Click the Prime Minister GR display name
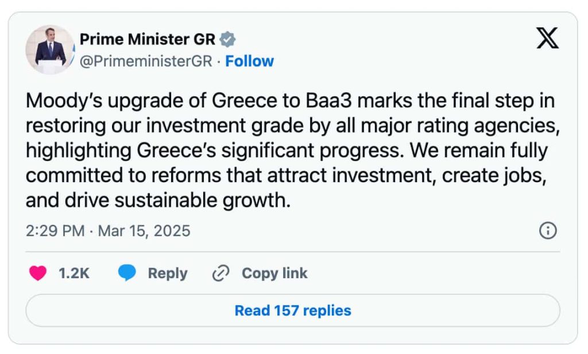This screenshot has height=354, width=588. [148, 40]
